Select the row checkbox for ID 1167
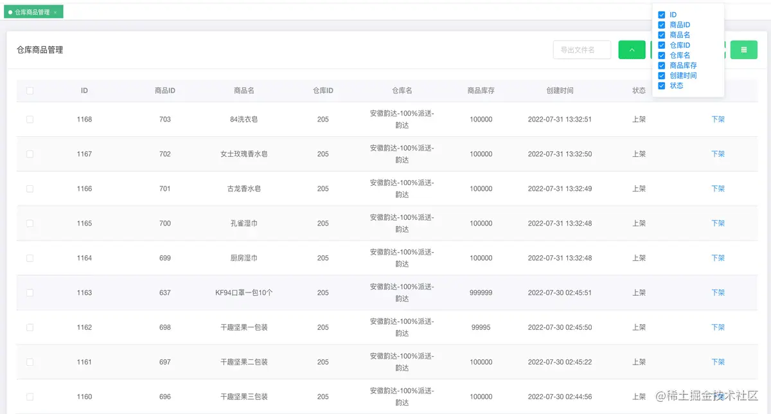The width and height of the screenshot is (771, 414). pos(30,154)
